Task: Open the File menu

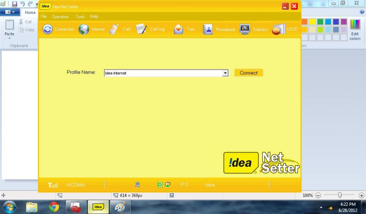Action: pos(44,16)
